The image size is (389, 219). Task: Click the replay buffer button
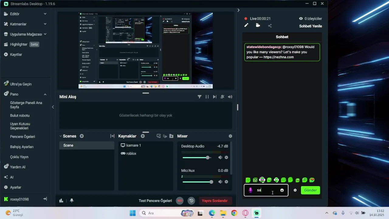[191, 201]
